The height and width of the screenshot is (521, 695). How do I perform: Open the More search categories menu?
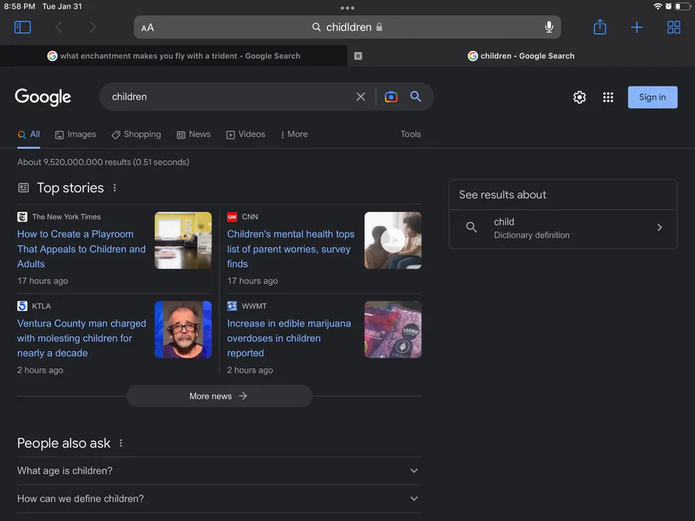294,134
